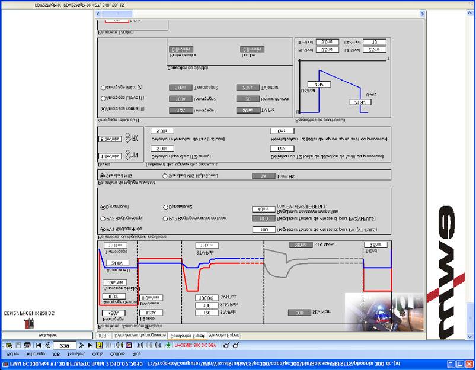Click the horizontal scrollbar thumb
The image size is (476, 370).
point(117,14)
